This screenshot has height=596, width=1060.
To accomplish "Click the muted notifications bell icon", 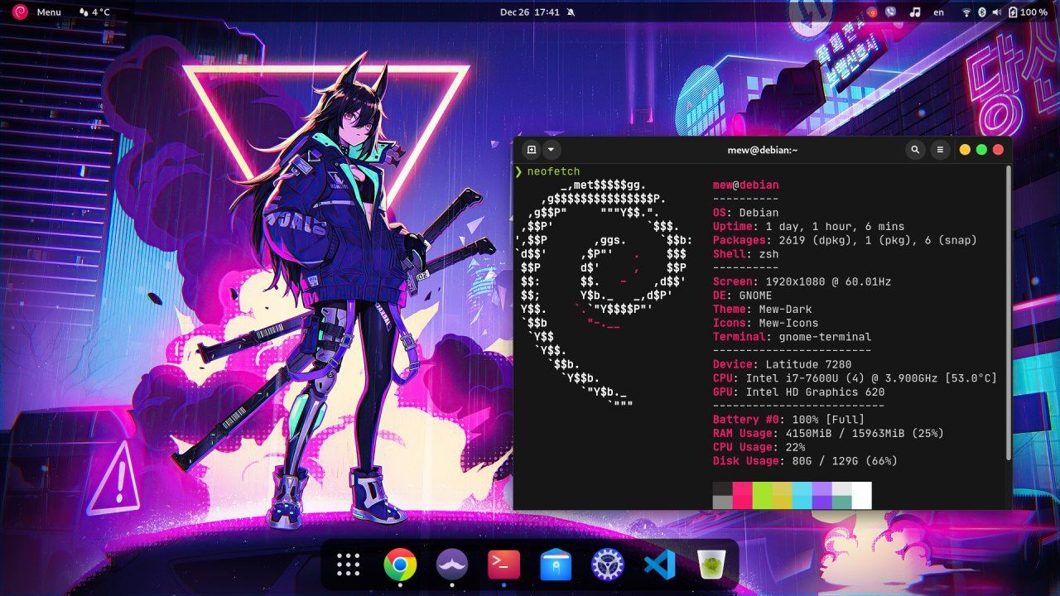I will point(571,12).
